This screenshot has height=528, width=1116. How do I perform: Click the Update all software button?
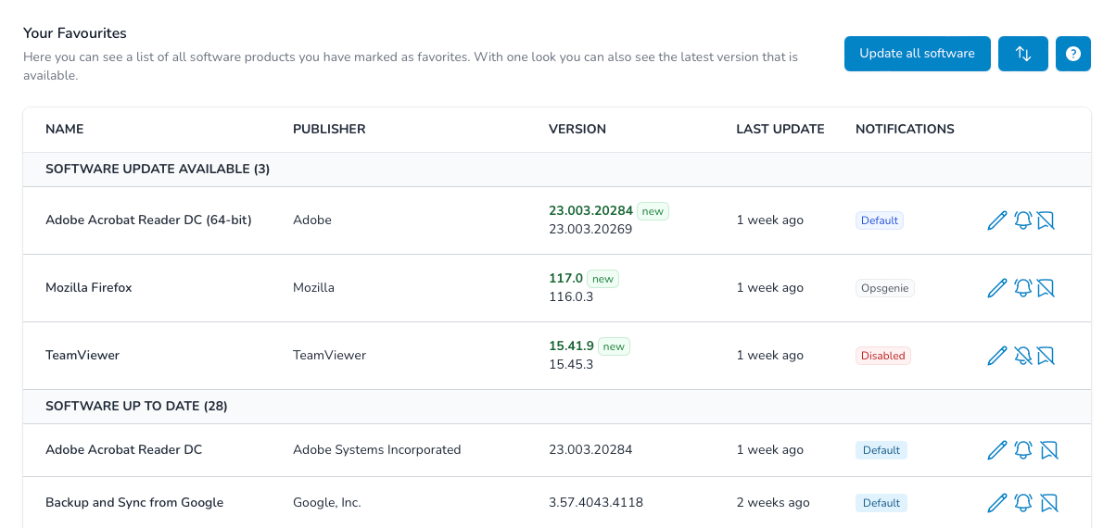click(x=917, y=54)
